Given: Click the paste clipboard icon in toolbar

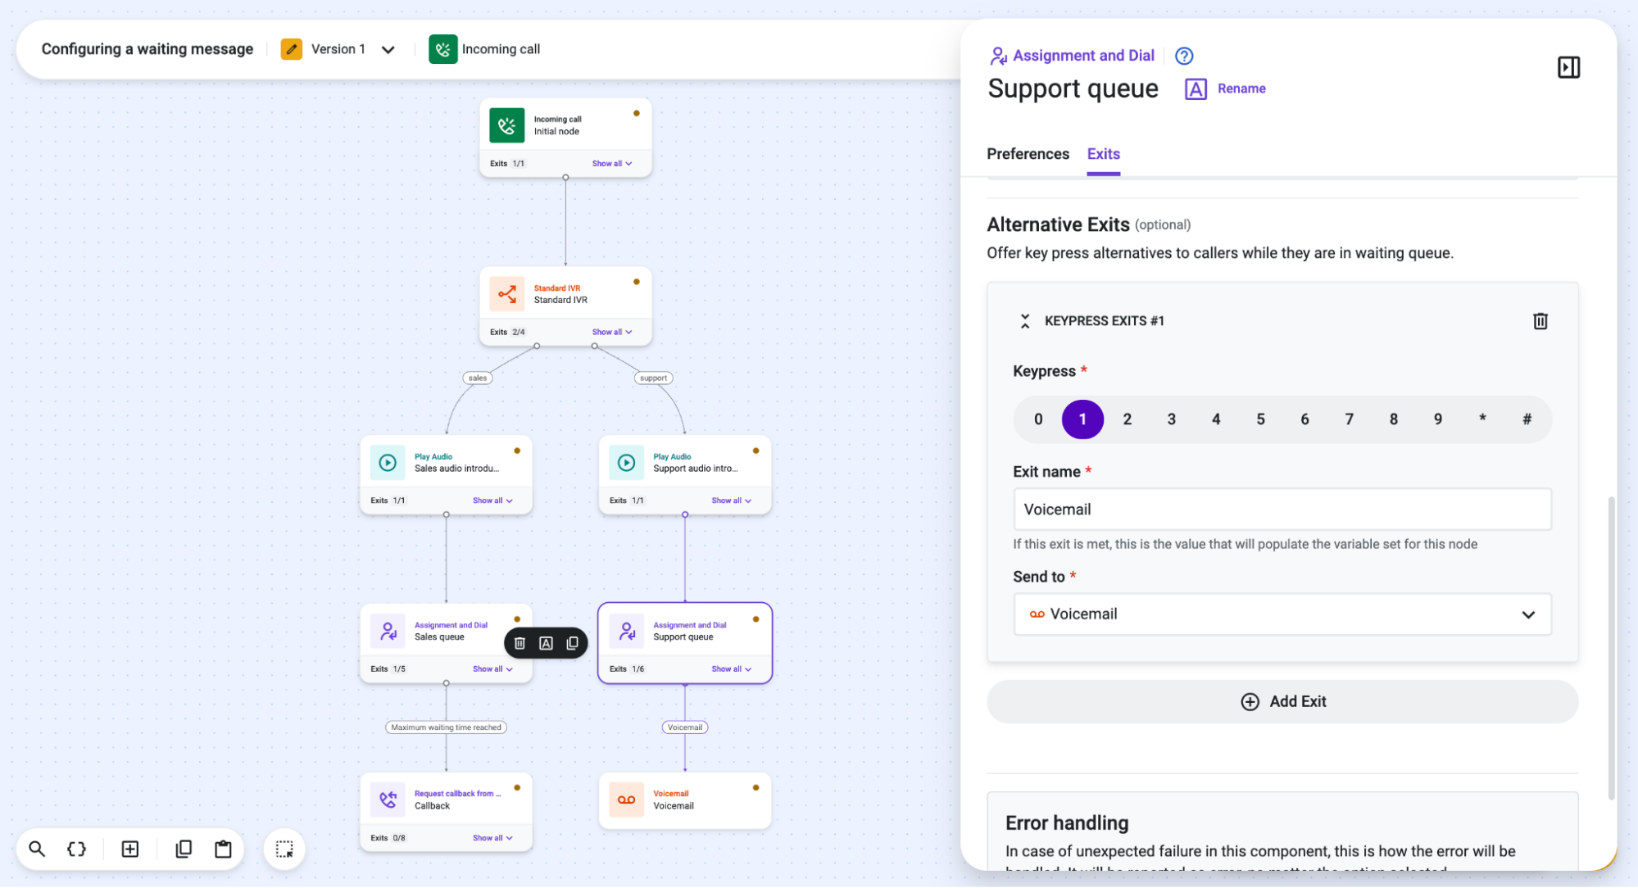Looking at the screenshot, I should 223,849.
